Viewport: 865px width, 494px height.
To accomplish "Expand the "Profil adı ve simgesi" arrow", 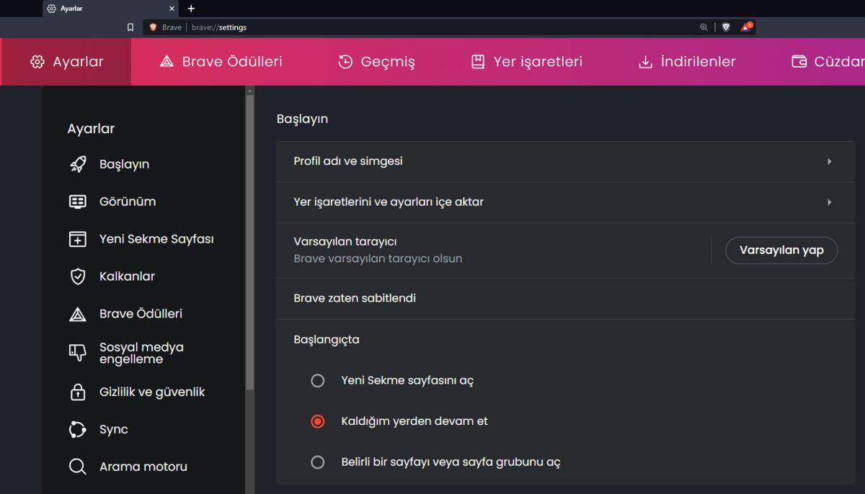I will coord(830,161).
